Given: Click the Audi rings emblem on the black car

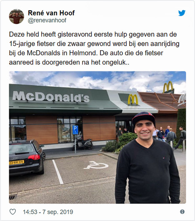Looking at the screenshot, I should [15, 158].
